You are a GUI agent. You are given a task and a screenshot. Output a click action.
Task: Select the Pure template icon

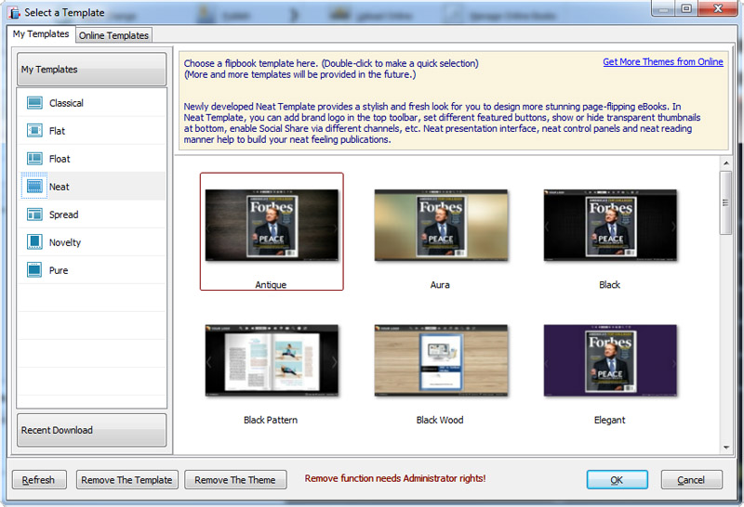[x=35, y=270]
